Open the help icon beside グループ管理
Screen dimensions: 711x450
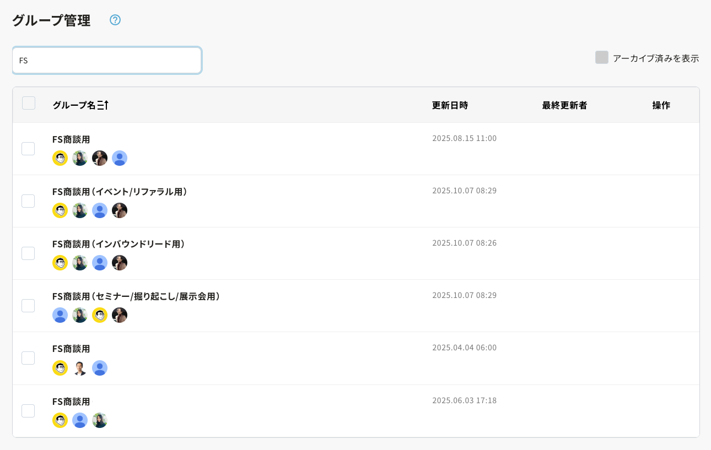click(115, 20)
